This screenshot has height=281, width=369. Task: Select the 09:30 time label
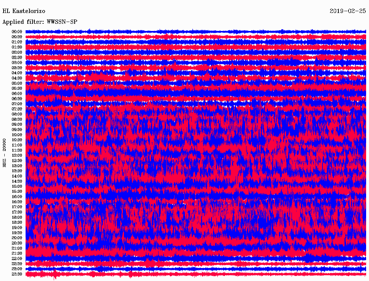click(x=17, y=130)
